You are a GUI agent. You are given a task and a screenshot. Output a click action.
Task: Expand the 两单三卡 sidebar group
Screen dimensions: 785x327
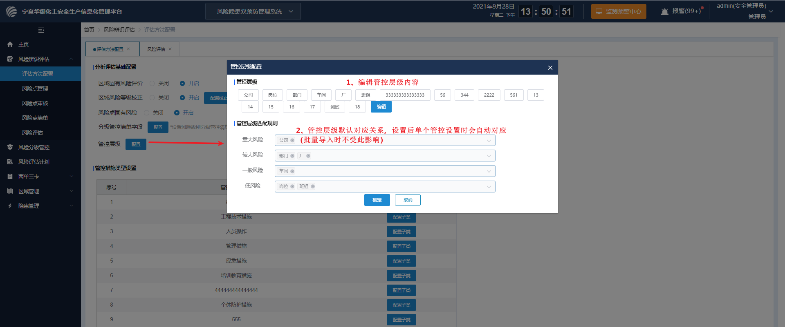click(x=72, y=177)
